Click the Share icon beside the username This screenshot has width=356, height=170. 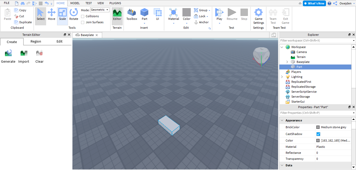tap(335, 3)
